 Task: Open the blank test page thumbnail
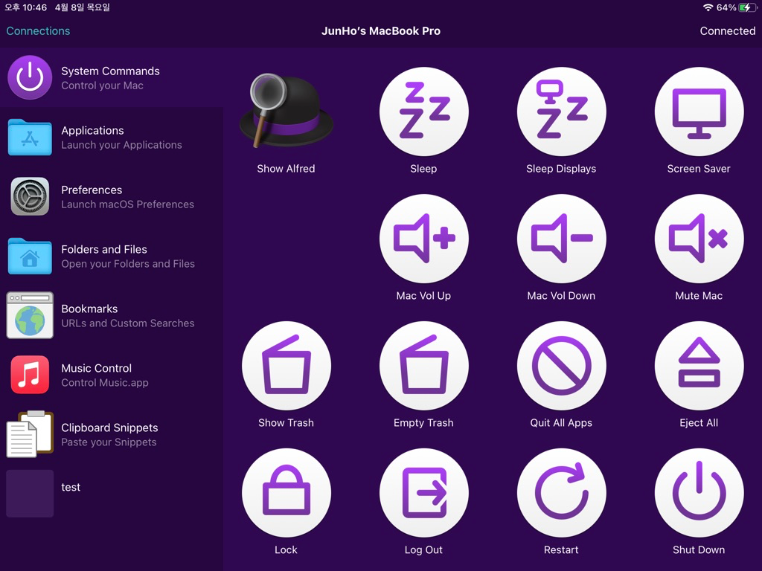pyautogui.click(x=30, y=494)
